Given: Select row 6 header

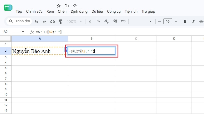Looking at the screenshot, I should click(6, 73).
